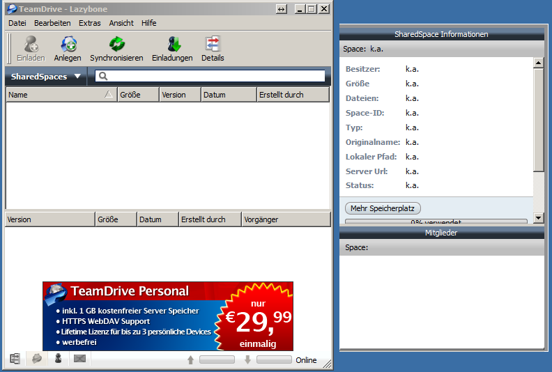
Task: Click Anlegen to create a space
Action: (68, 49)
